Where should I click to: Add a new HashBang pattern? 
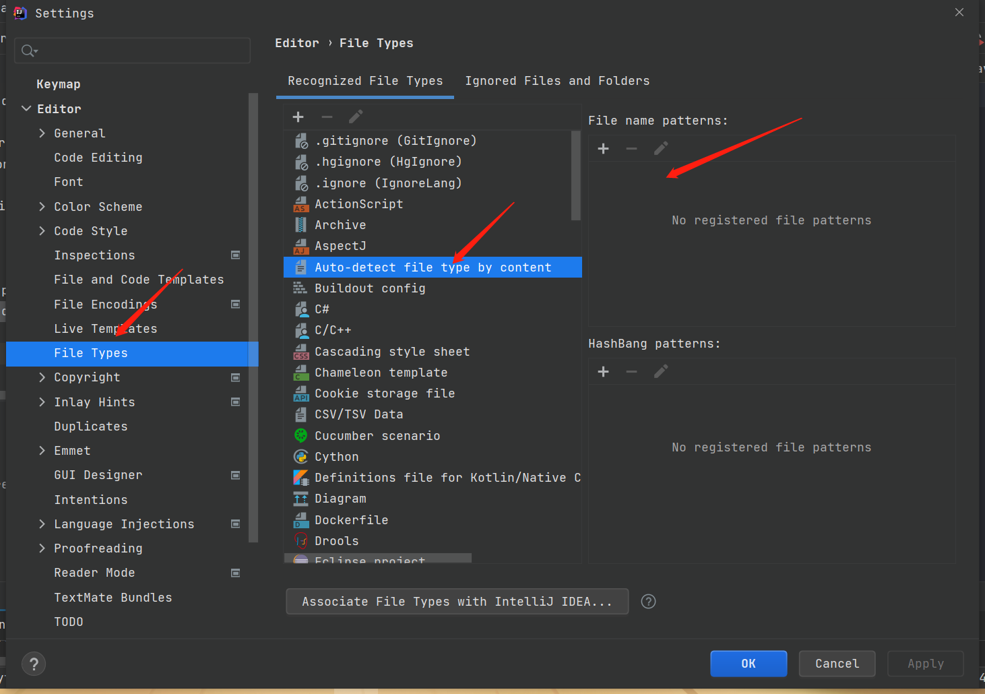[x=603, y=372]
